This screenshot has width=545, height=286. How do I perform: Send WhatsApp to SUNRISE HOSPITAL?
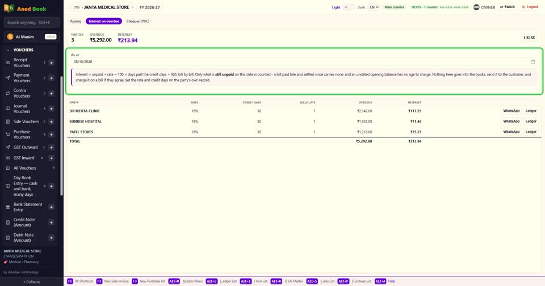512,121
